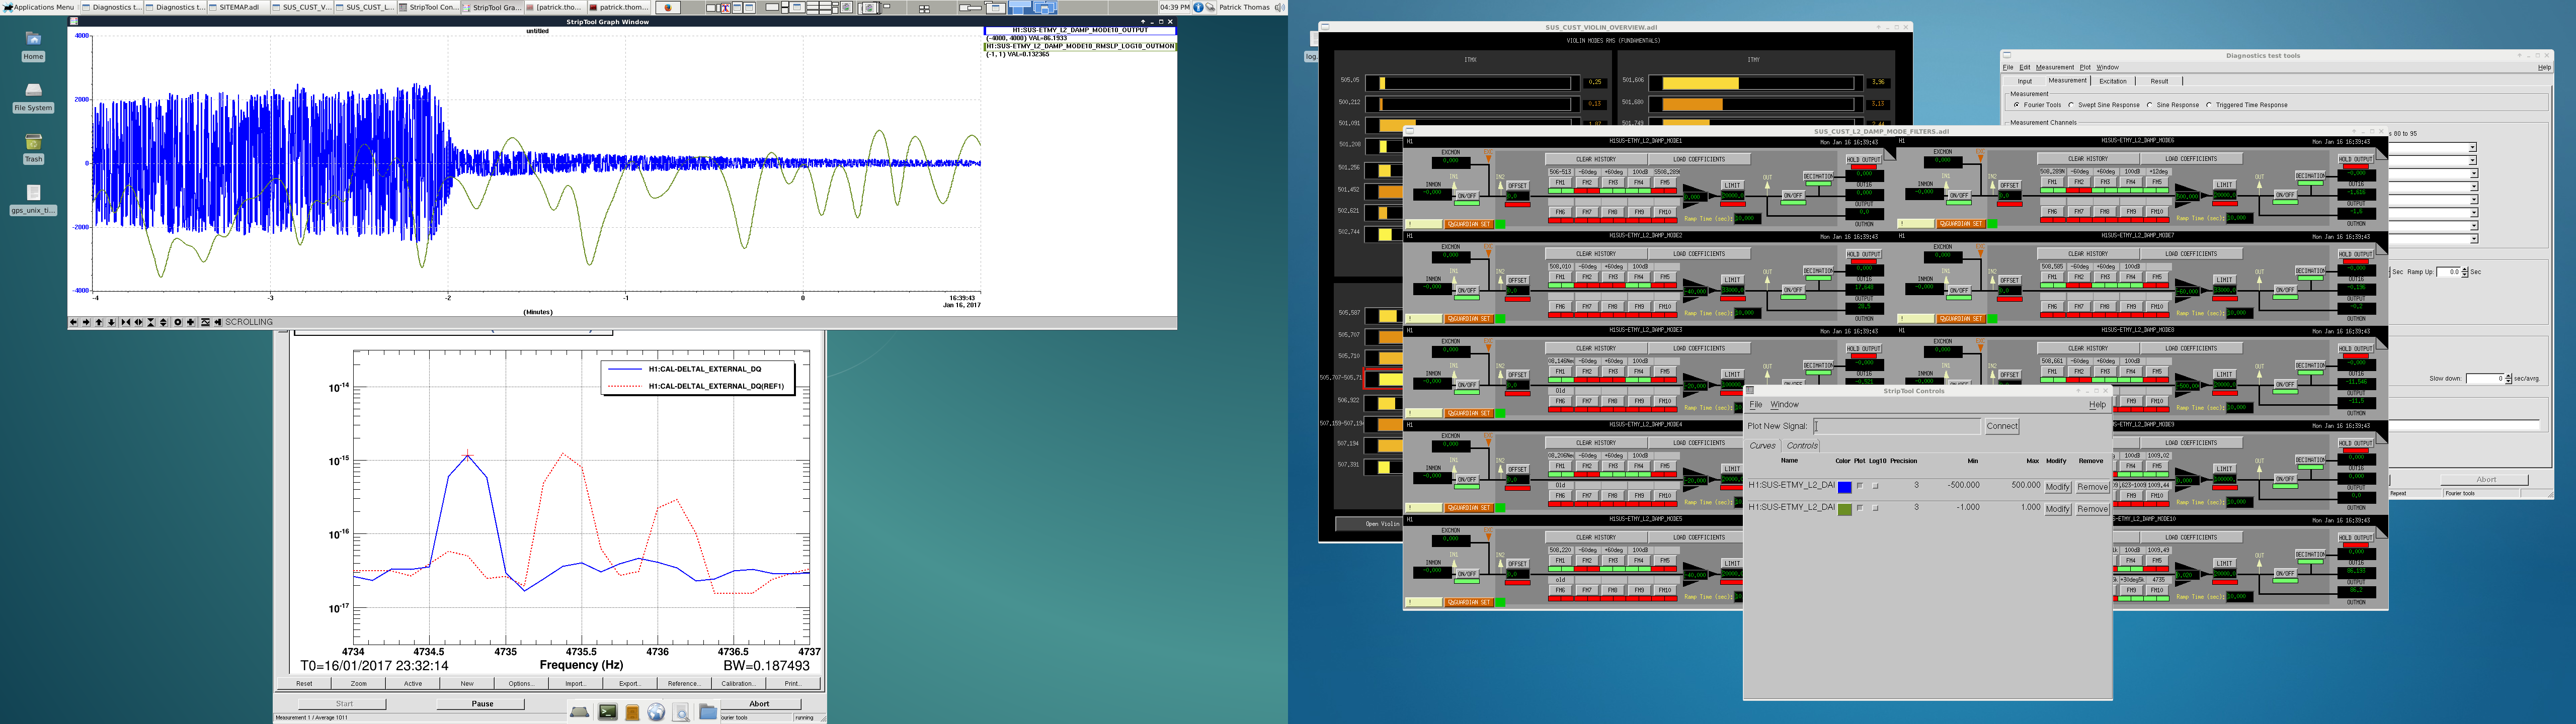Click Connect in StripTool Controls
The image size is (2576, 724).
2002,426
